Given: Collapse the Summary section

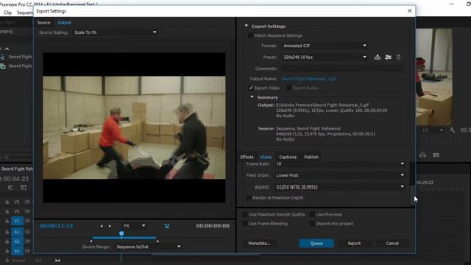Looking at the screenshot, I should click(252, 97).
